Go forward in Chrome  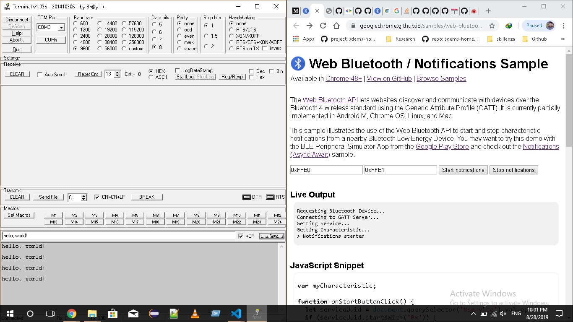310,26
